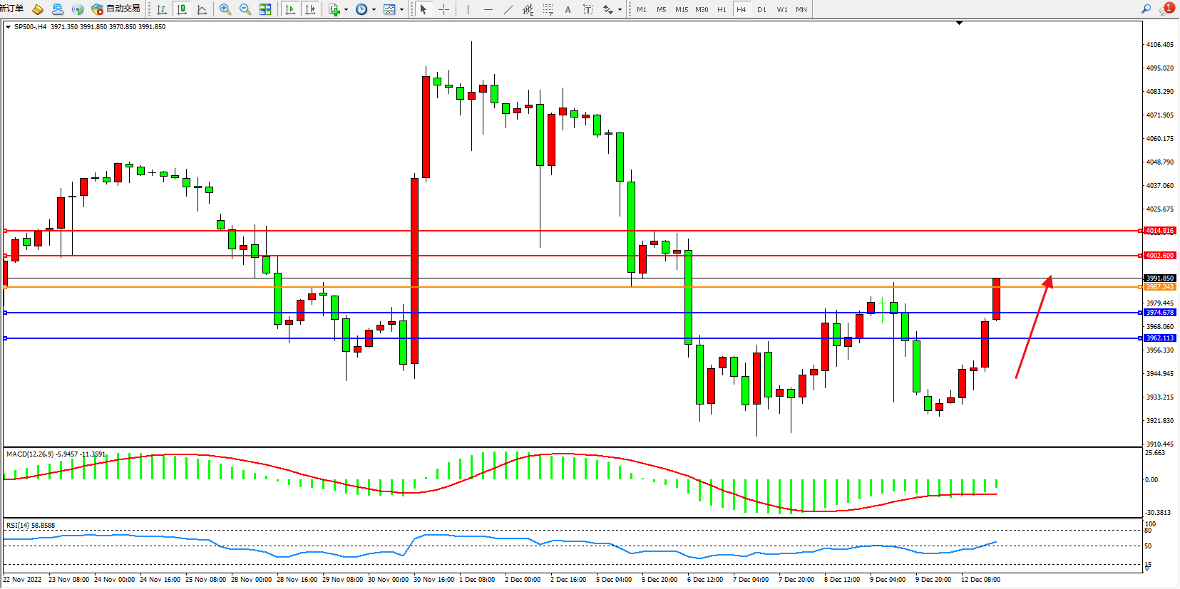Switch chart to candlestick mode

pos(182,9)
